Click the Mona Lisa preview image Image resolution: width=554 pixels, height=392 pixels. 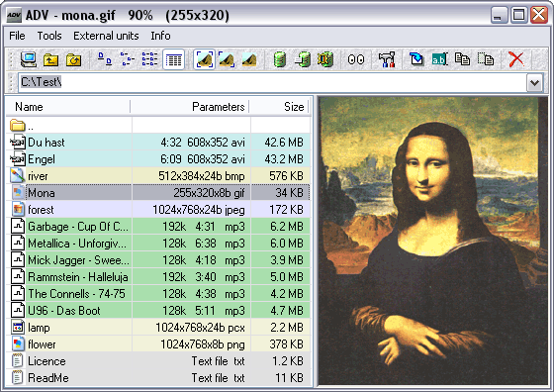(433, 242)
